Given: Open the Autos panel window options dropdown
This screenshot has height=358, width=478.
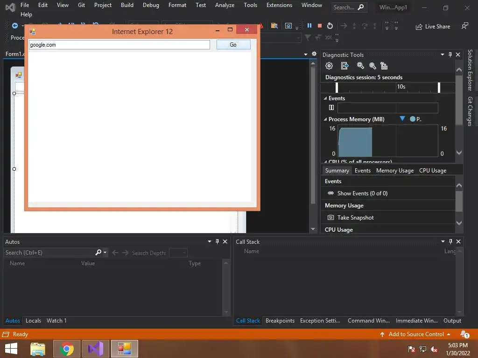Looking at the screenshot, I should 210,241.
